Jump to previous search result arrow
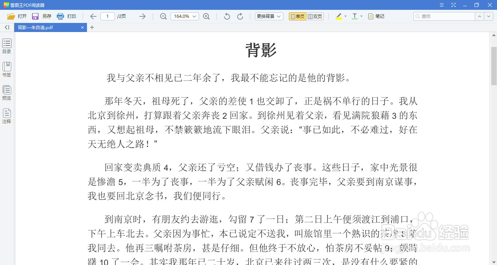Screen dimensions: 497x265 479,16
